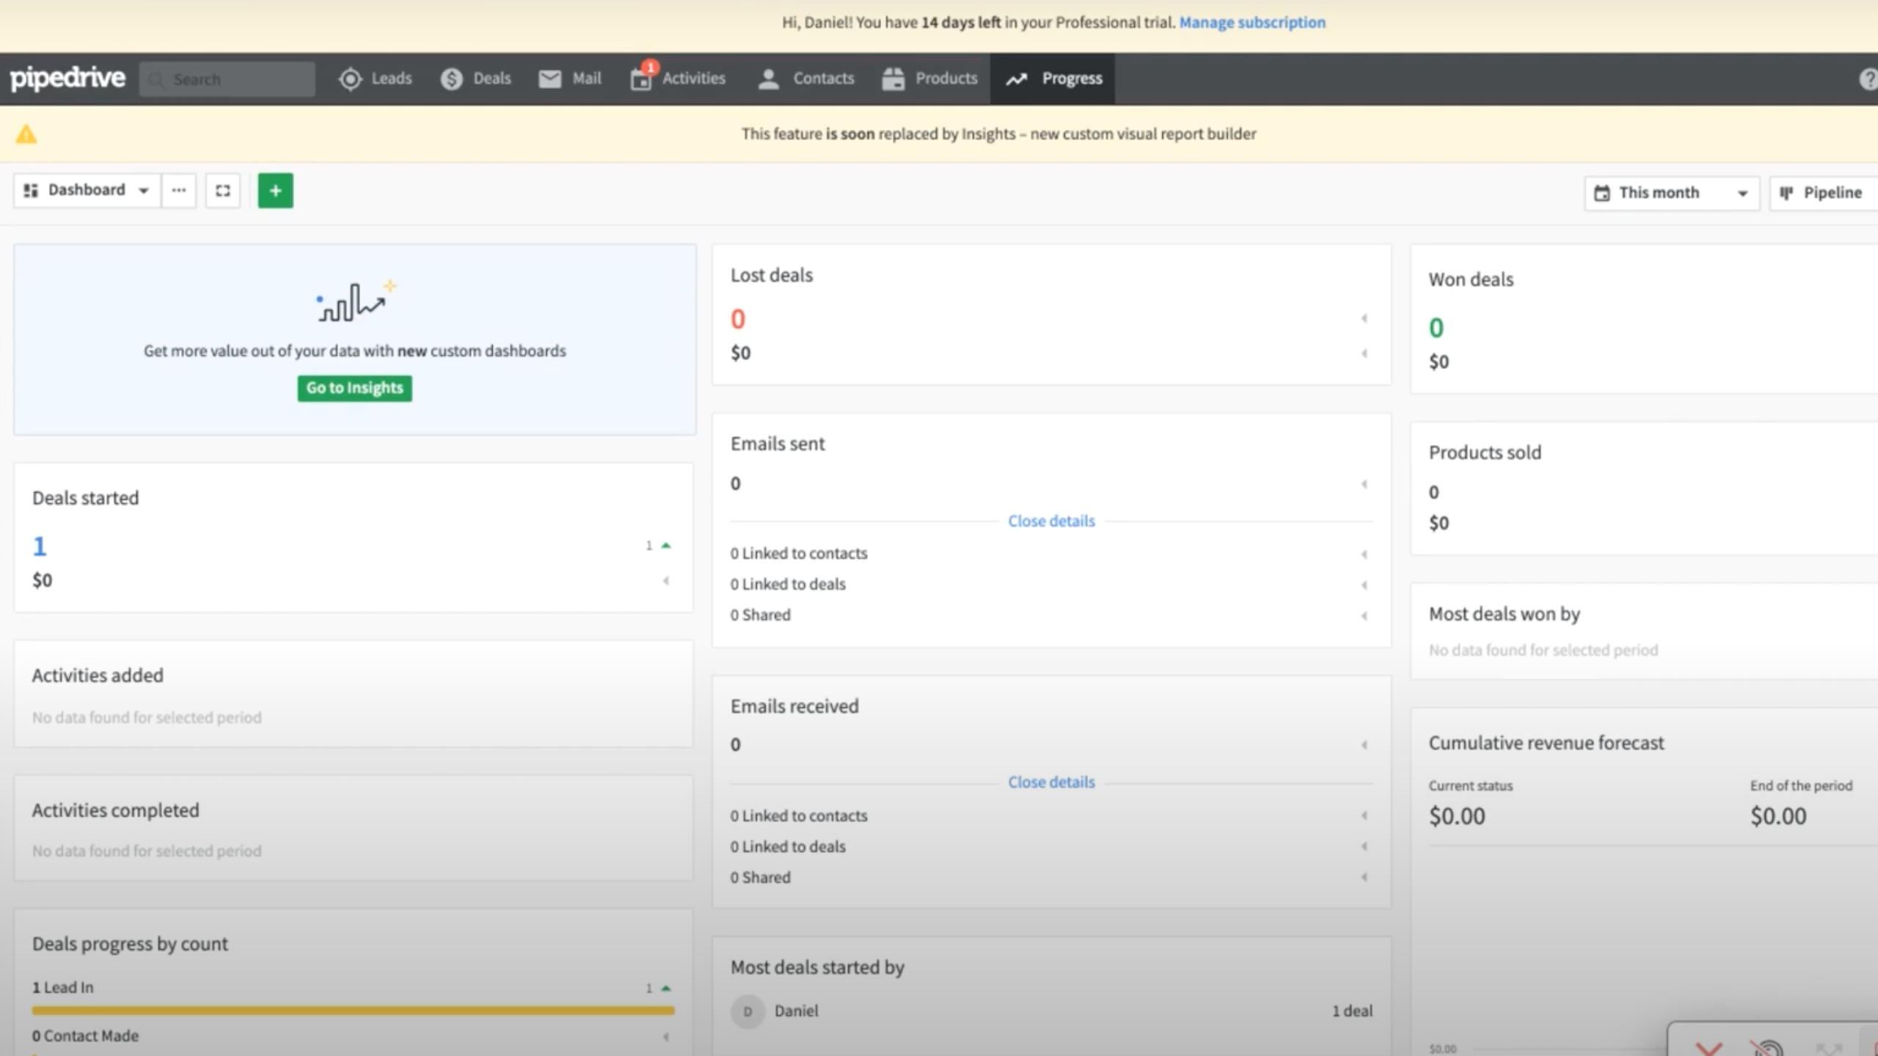Click the yellow warning triangle icon

point(26,134)
